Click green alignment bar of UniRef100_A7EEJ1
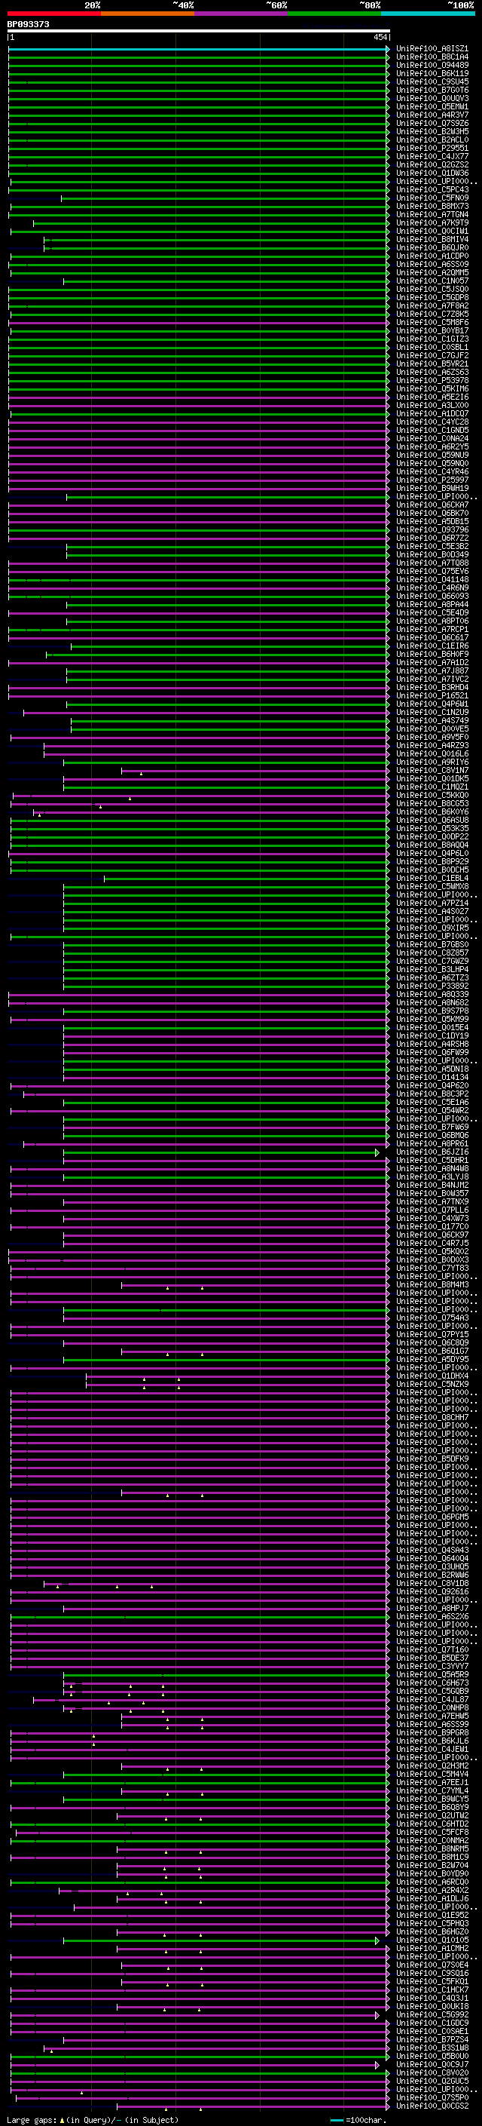The image size is (482, 2126). coord(199,1783)
